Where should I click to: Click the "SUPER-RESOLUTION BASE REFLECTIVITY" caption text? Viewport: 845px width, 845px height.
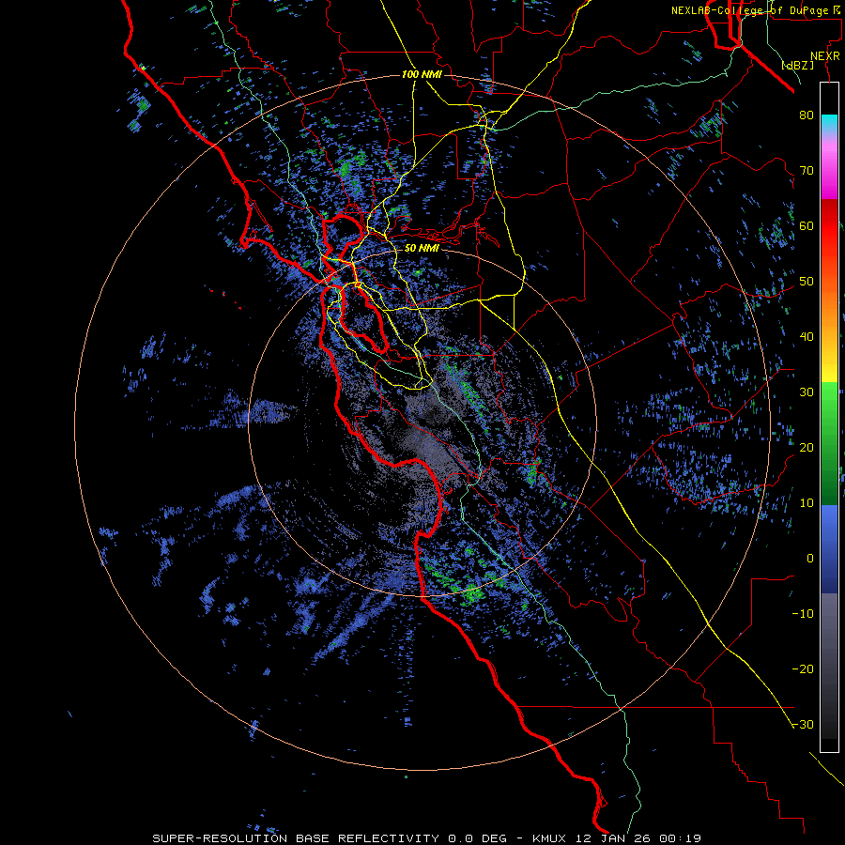[296, 838]
